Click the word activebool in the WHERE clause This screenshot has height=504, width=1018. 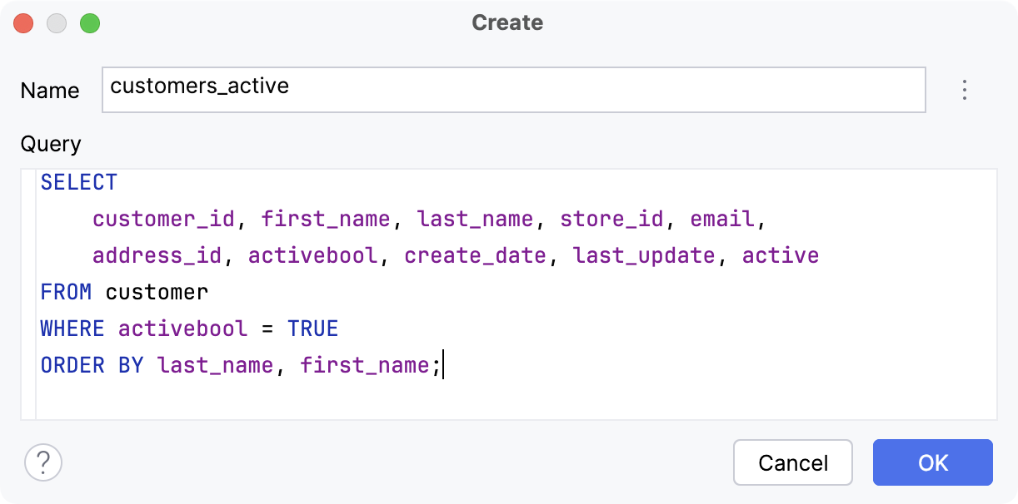coord(182,329)
